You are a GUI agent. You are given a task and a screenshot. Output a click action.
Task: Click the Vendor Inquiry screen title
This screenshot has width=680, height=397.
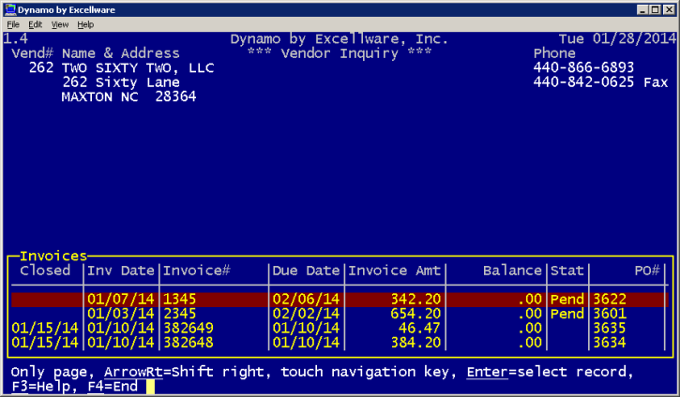(x=340, y=53)
